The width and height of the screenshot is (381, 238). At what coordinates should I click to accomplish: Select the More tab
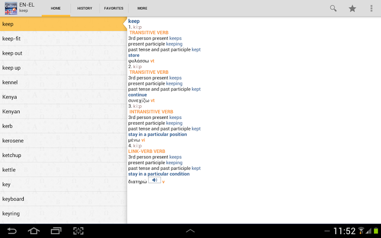[x=142, y=8]
